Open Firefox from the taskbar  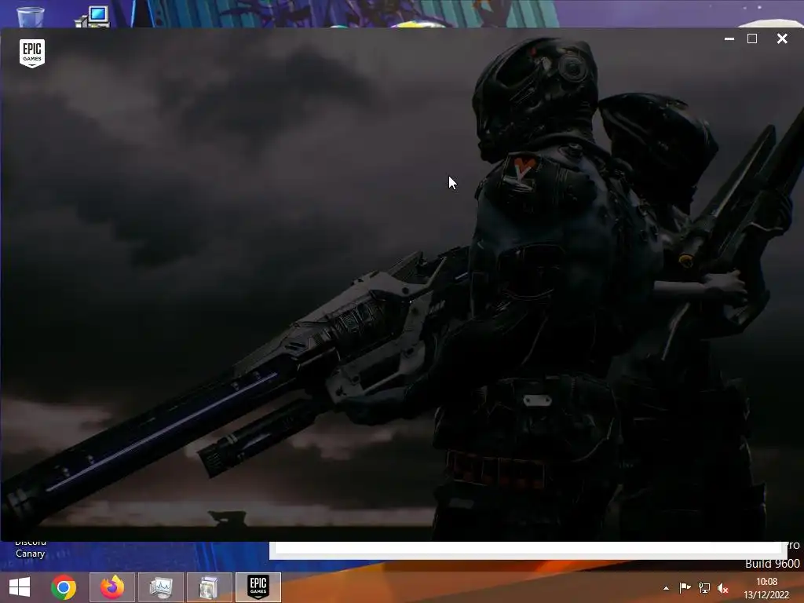[x=111, y=587]
